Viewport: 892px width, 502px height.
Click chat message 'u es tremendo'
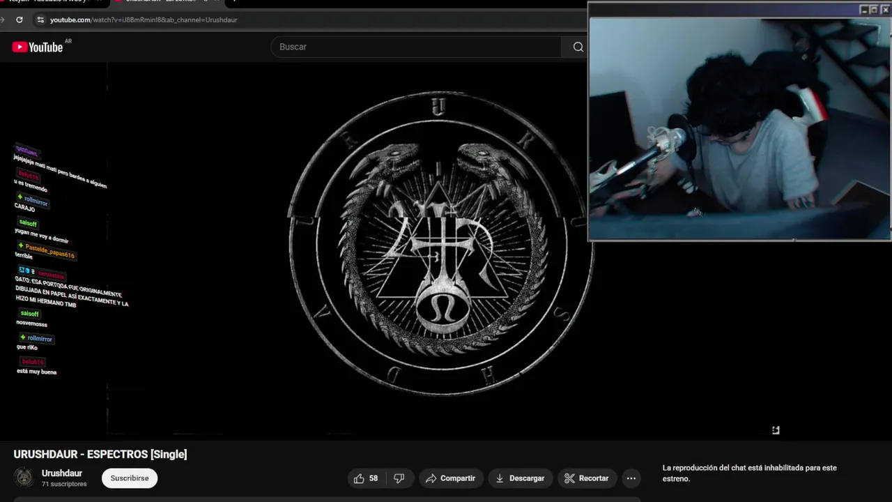[31, 186]
